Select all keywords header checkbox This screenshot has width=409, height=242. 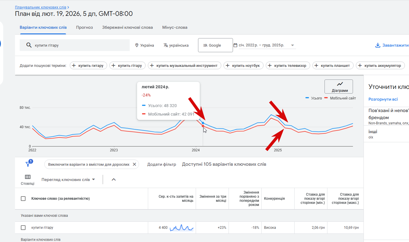coord(23,199)
